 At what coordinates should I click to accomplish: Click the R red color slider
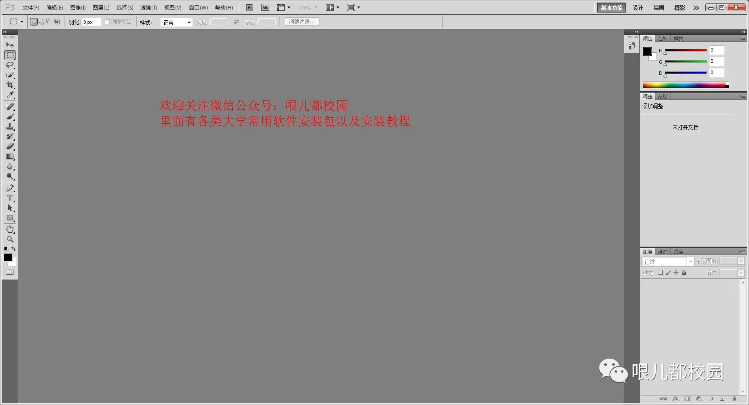coord(686,50)
